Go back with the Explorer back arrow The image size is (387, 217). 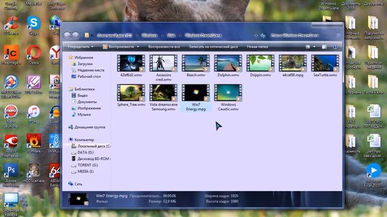click(67, 36)
